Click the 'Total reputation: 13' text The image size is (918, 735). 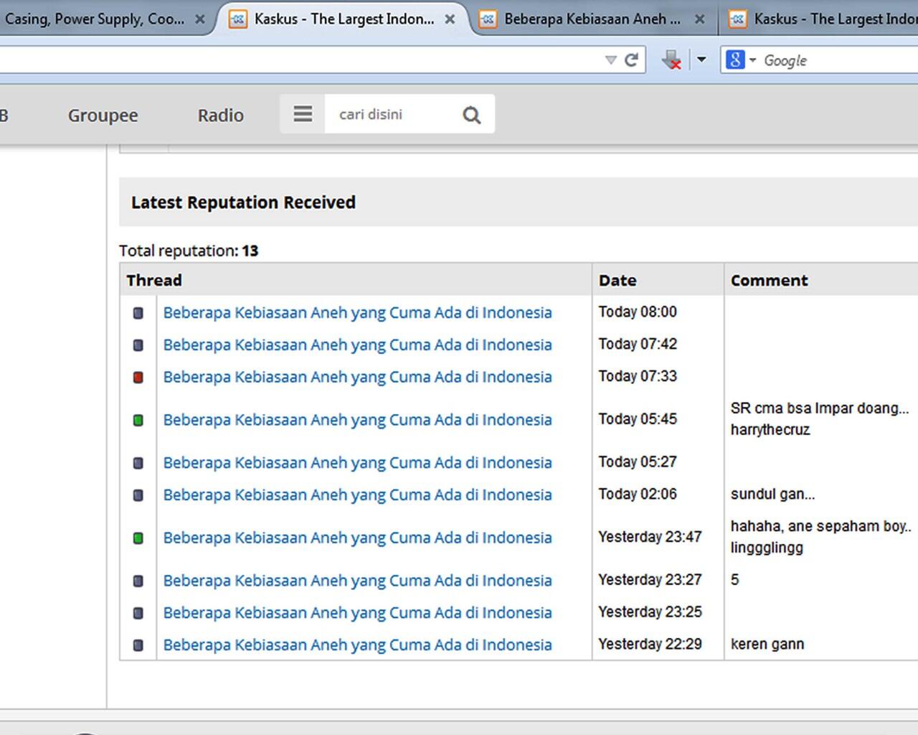[x=189, y=251]
